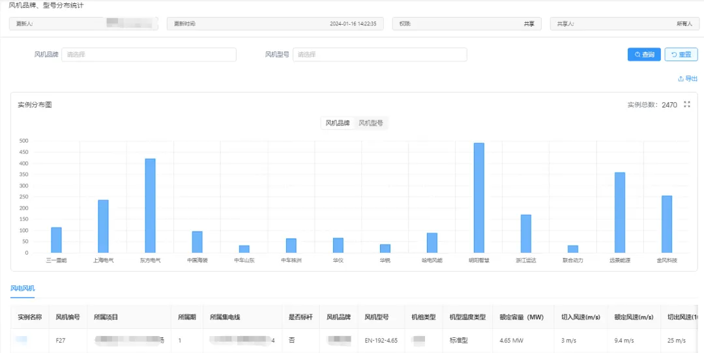Click the EN-192-4.65 model cell

click(x=381, y=341)
